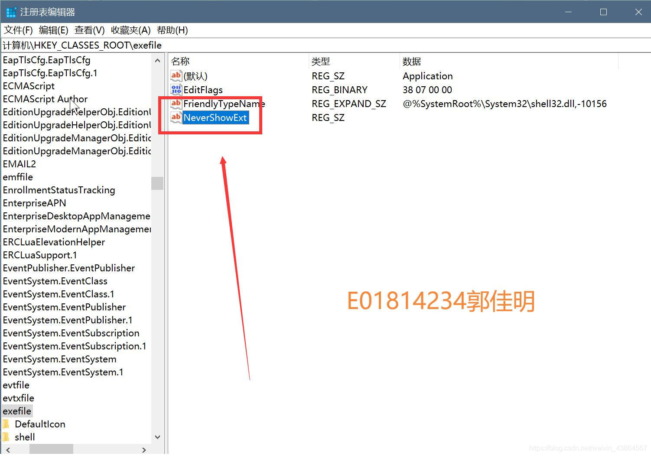Select the EventSystem.EventClass key

click(55, 281)
